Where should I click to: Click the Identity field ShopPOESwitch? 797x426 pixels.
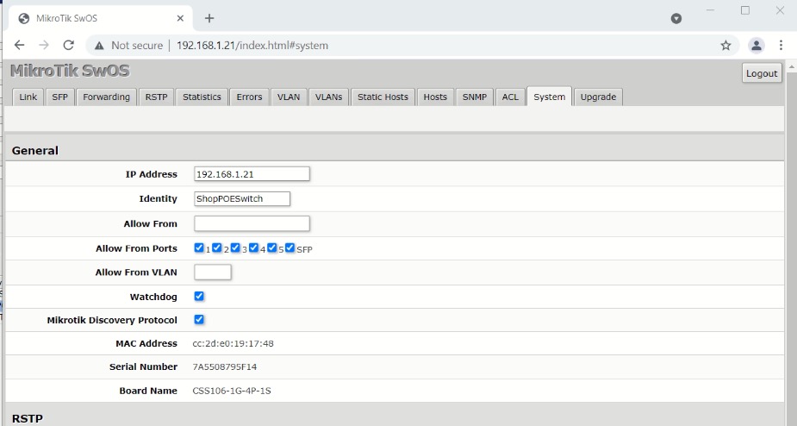[242, 198]
